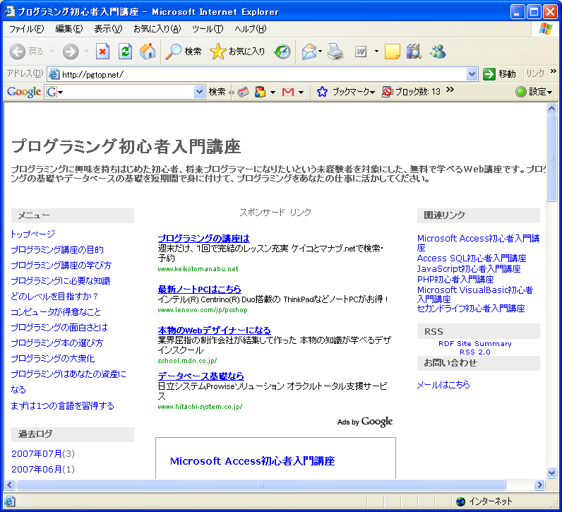This screenshot has height=512, width=562.
Task: Open menu link まずは1つの言語を習得する
Action: click(62, 405)
